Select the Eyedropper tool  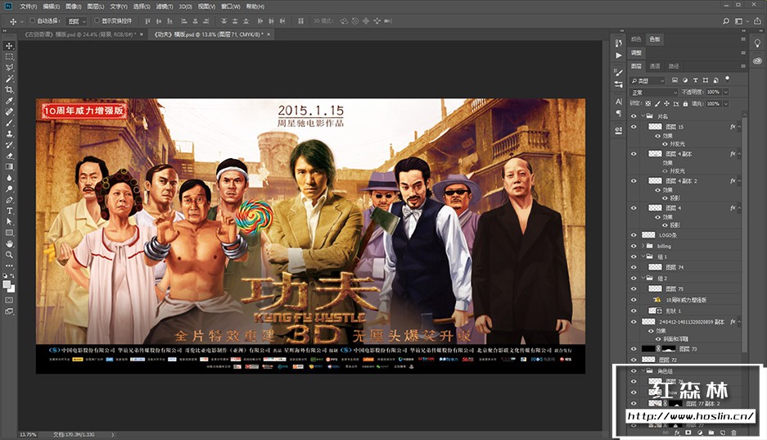click(x=9, y=101)
